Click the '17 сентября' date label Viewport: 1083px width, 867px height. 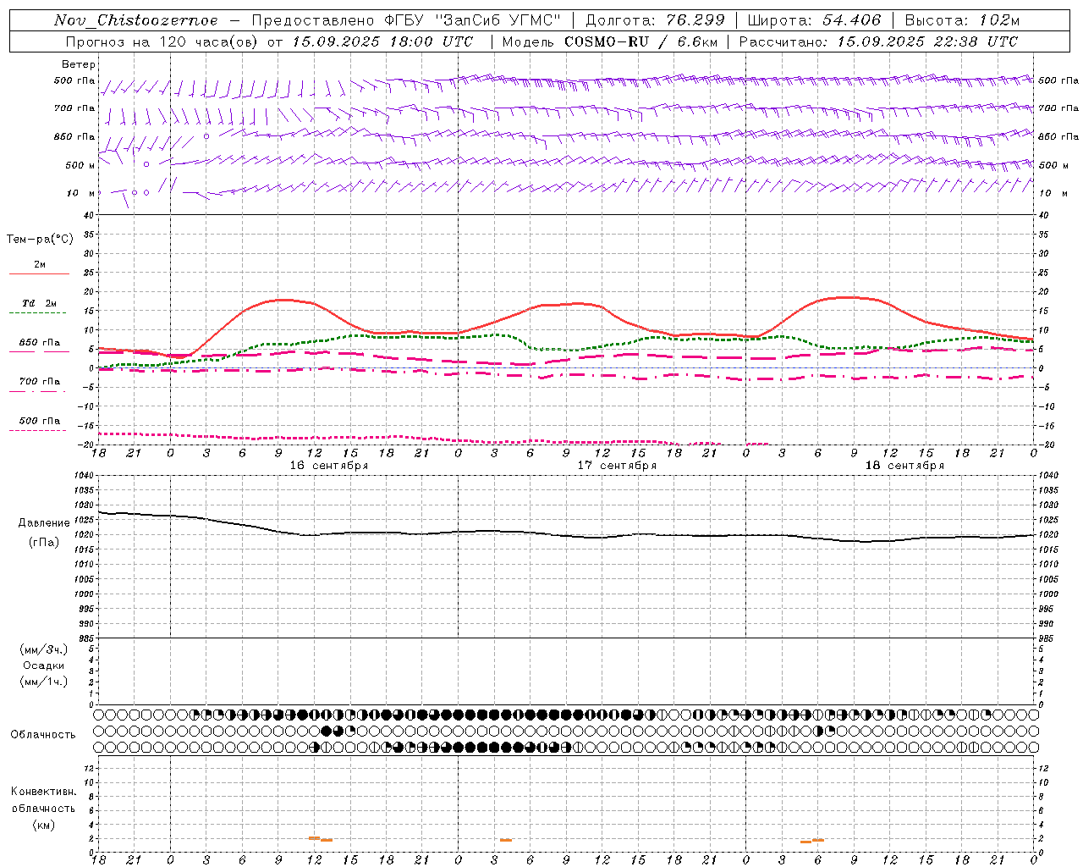pyautogui.click(x=617, y=466)
